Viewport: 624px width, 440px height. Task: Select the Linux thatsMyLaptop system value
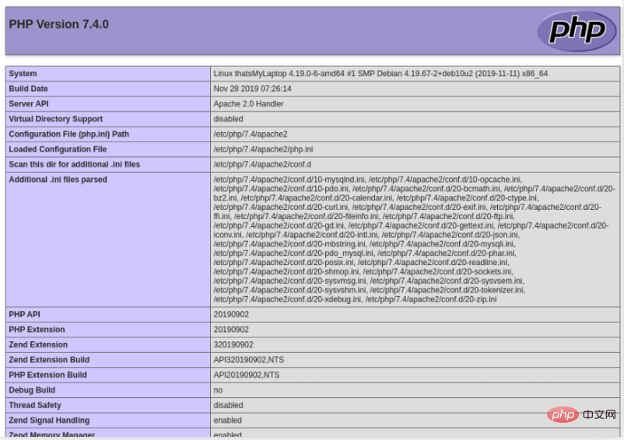click(380, 74)
